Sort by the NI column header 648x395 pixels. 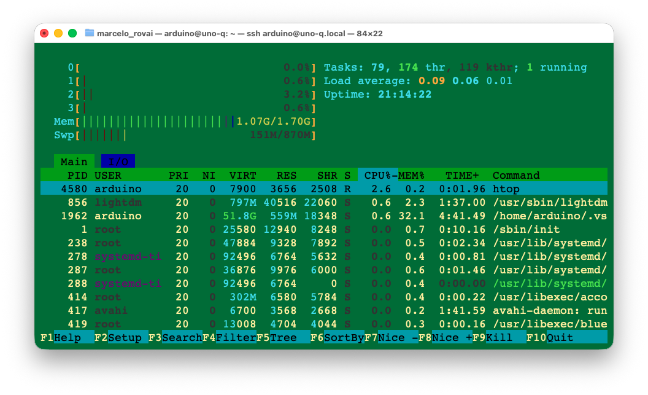click(x=209, y=175)
